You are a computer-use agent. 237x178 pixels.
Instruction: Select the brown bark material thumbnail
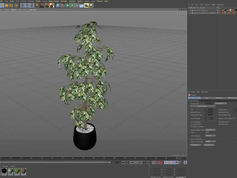23,171
